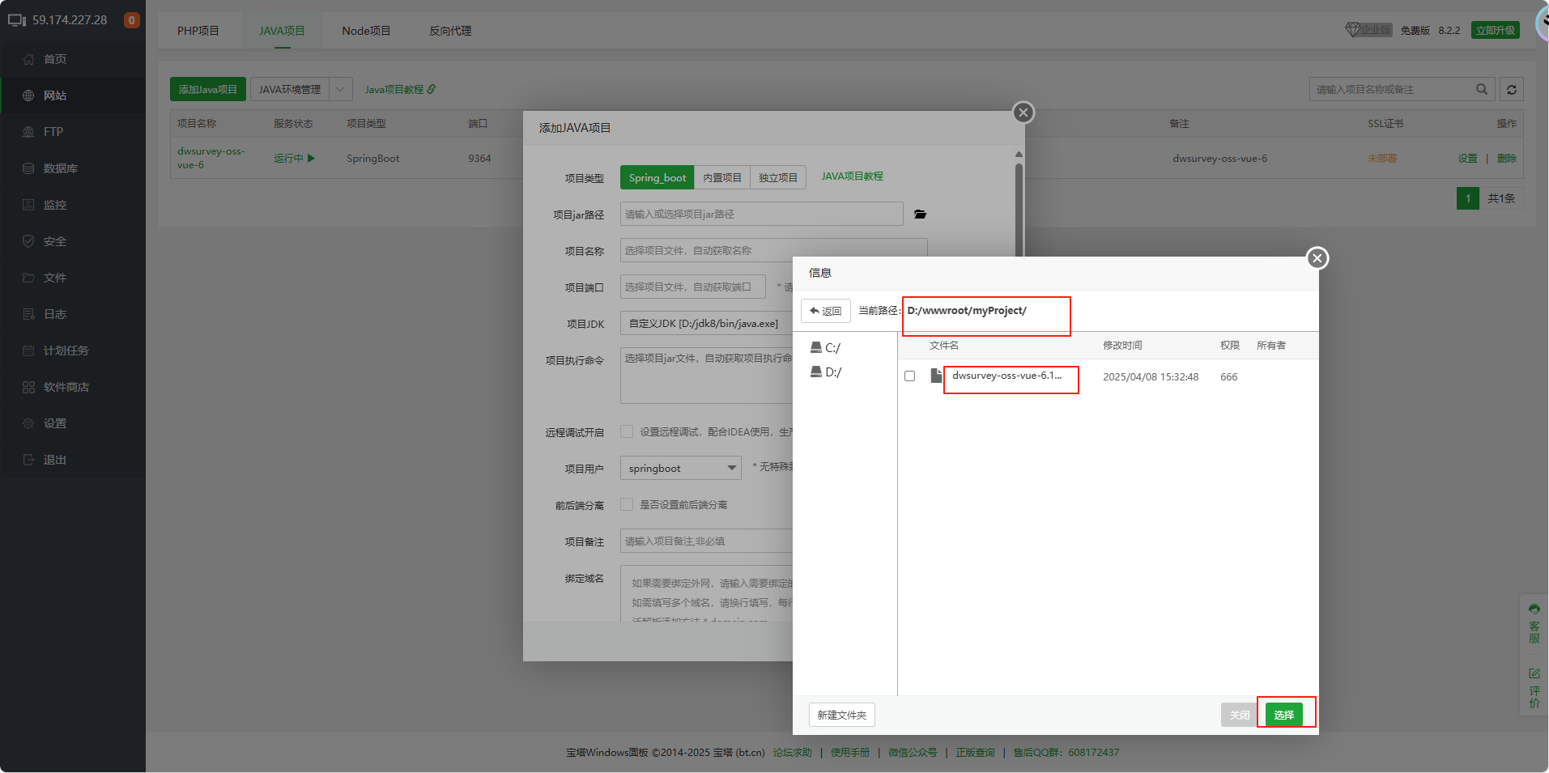The height and width of the screenshot is (773, 1549).
Task: Select the C:/ drive in file browser
Action: 826,348
